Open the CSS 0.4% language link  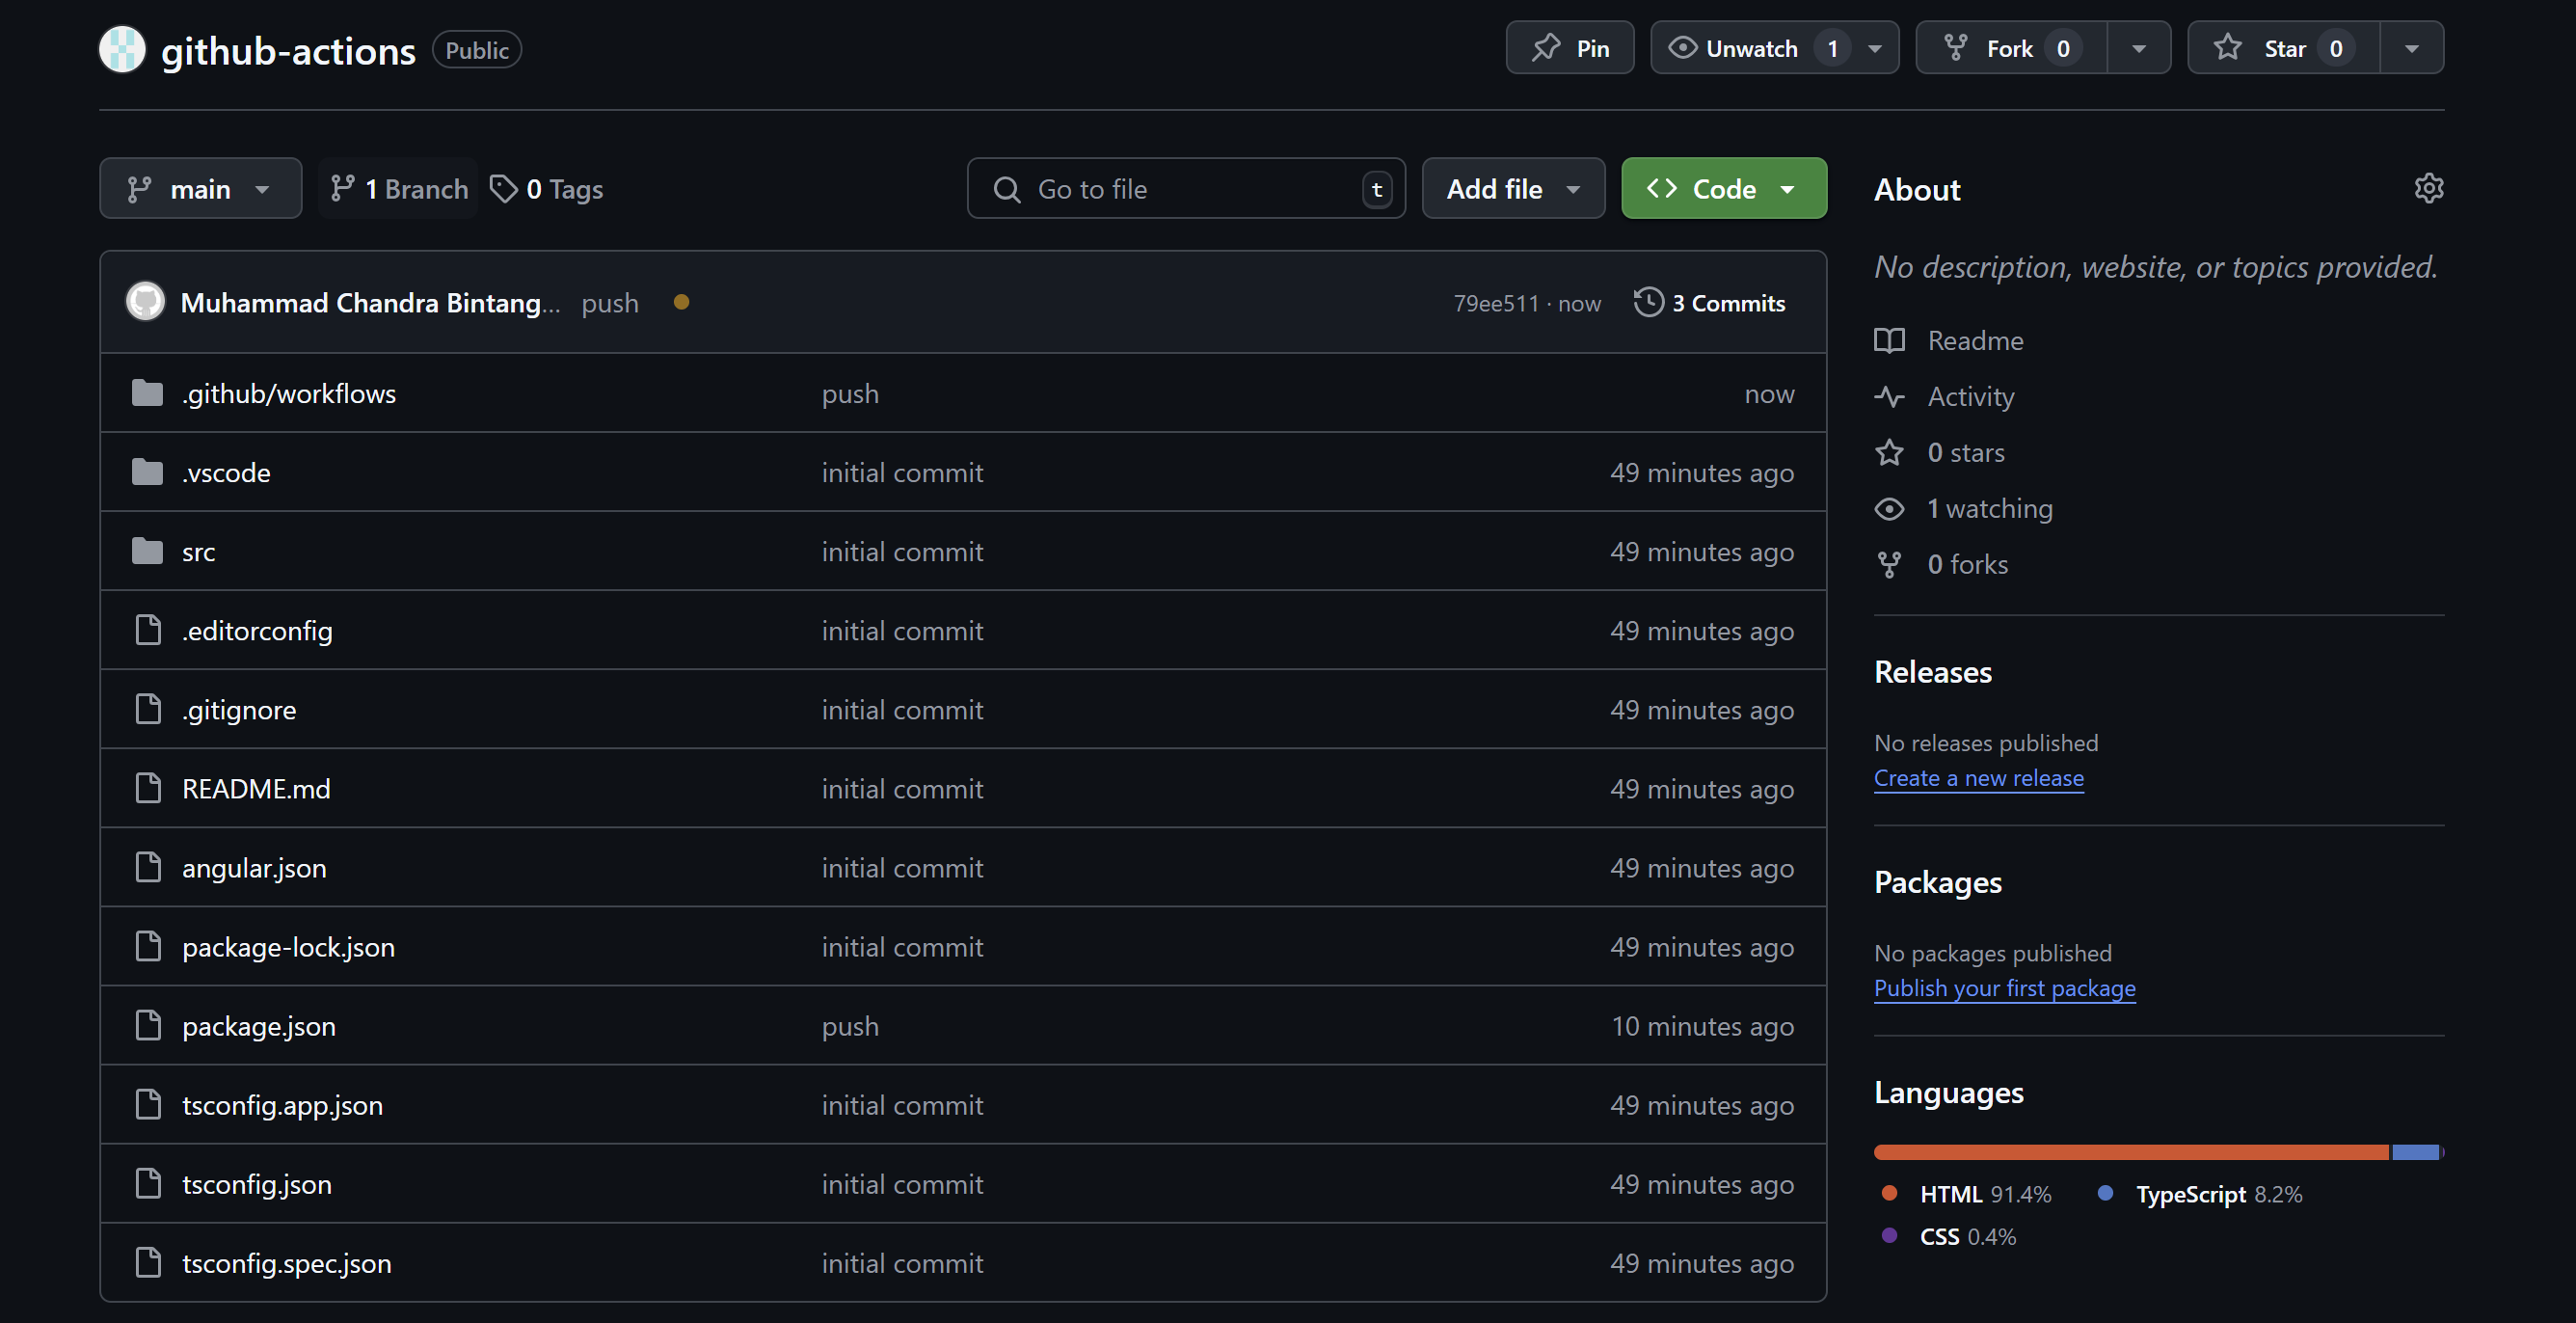1947,1236
